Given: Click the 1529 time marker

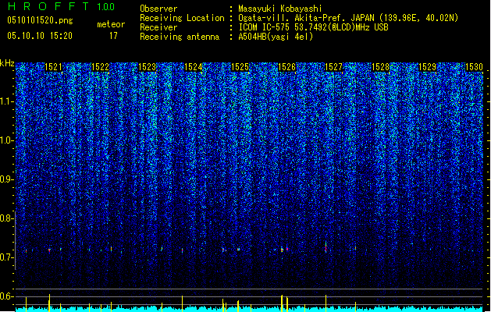Looking at the screenshot, I should (428, 67).
